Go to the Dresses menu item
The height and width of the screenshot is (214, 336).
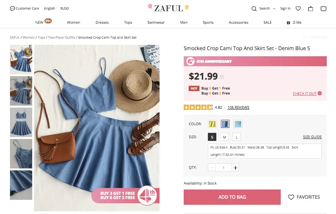102,23
